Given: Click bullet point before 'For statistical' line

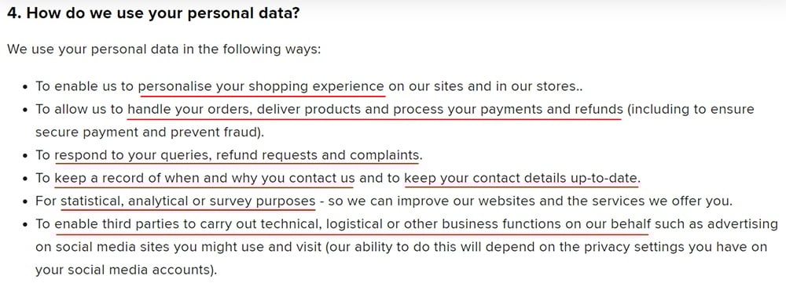Looking at the screenshot, I should pos(25,202).
